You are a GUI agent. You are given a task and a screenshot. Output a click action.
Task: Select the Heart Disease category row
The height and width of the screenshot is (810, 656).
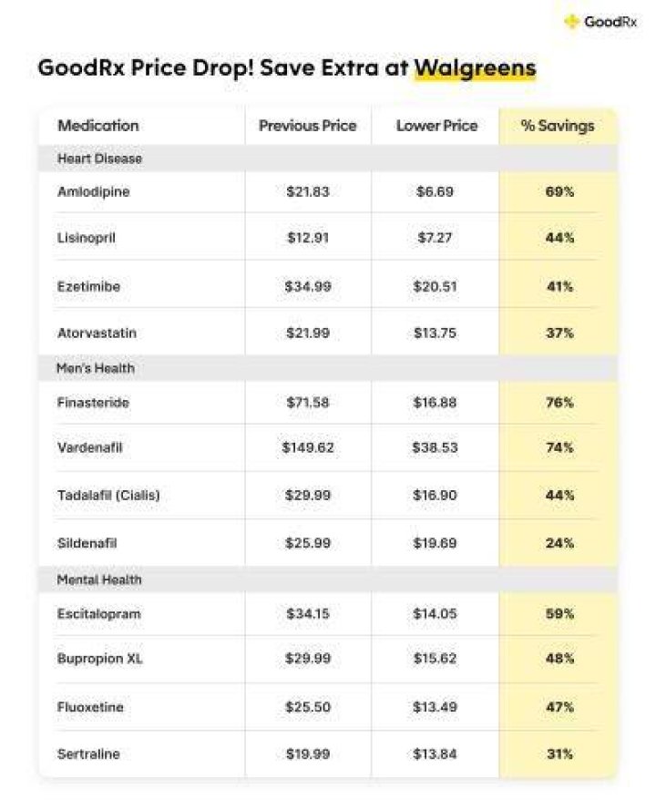click(328, 159)
